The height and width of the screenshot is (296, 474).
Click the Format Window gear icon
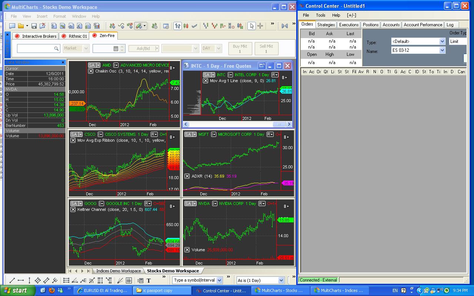pyautogui.click(x=166, y=26)
